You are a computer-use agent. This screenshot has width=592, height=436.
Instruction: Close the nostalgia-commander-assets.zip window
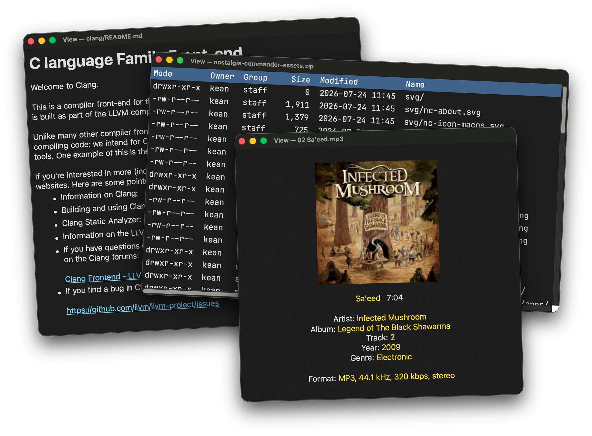158,59
